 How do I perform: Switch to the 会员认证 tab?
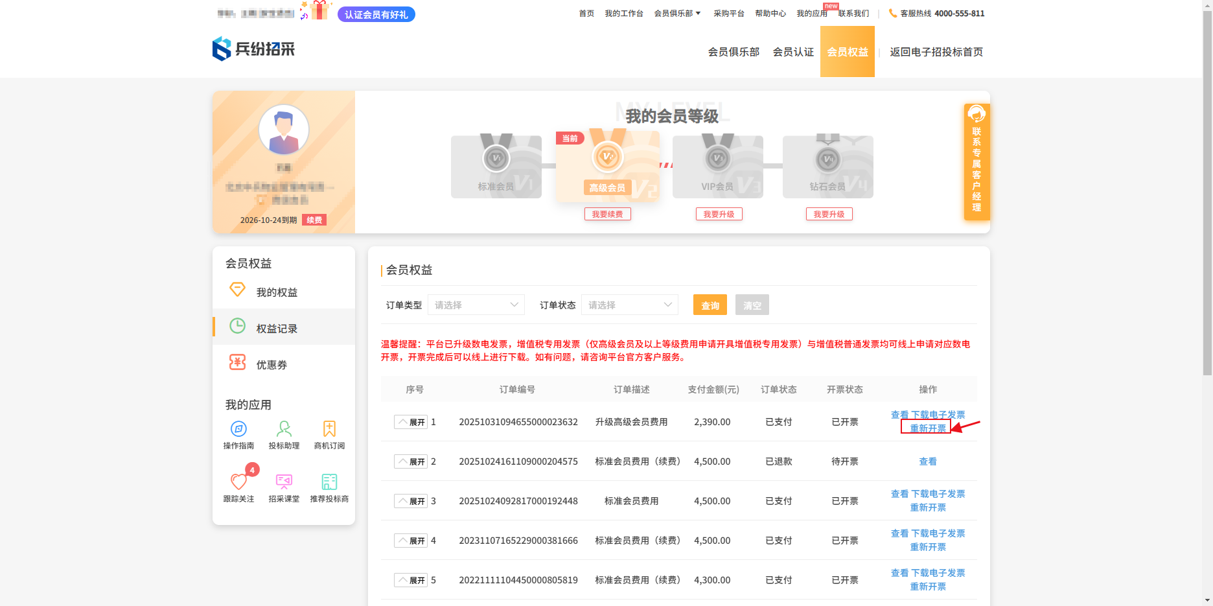[x=793, y=52]
